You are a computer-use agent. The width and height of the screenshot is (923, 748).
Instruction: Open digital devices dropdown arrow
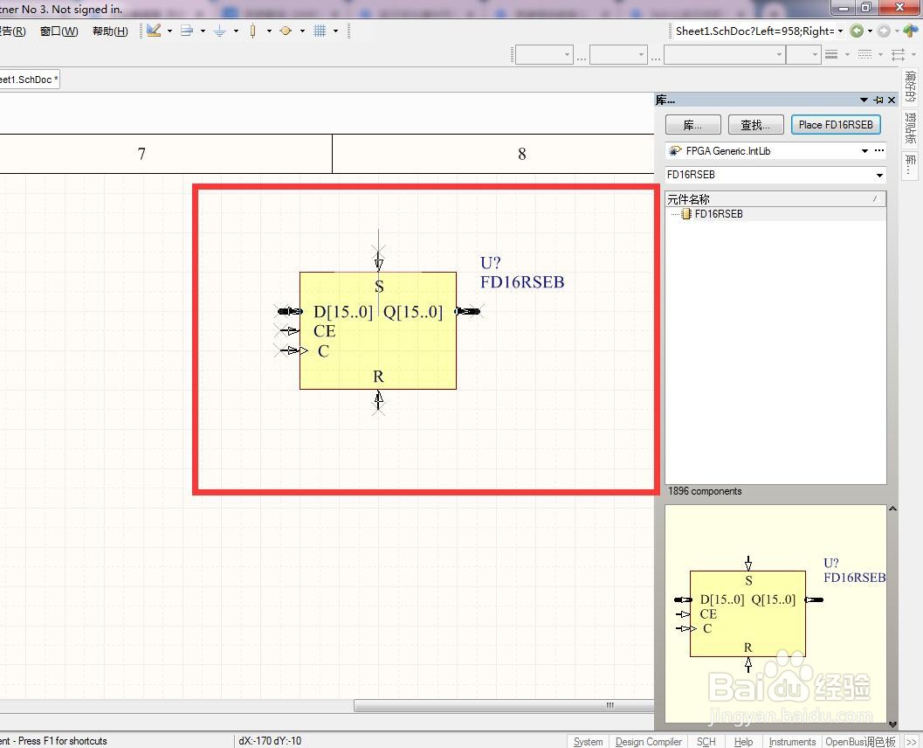pos(269,31)
